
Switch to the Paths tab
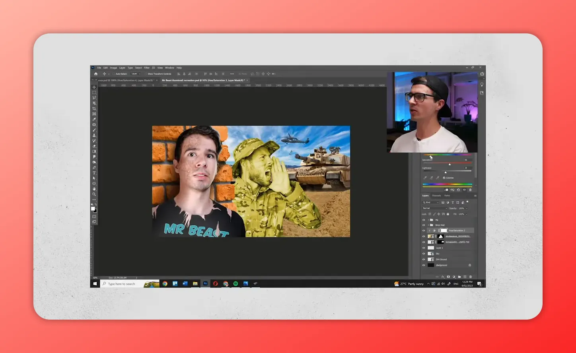click(x=447, y=196)
